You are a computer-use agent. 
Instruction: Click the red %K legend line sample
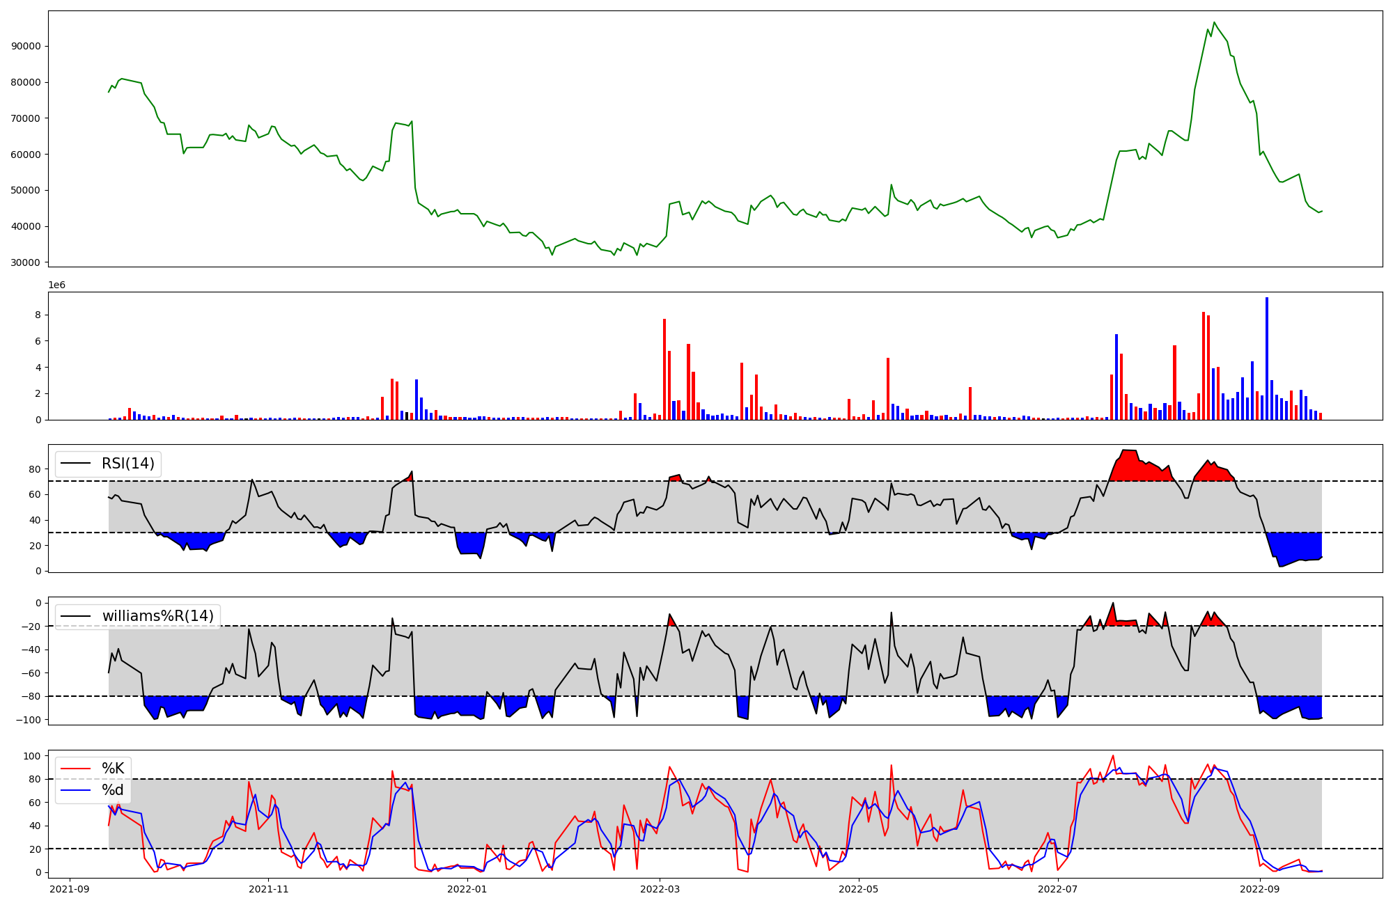76,769
